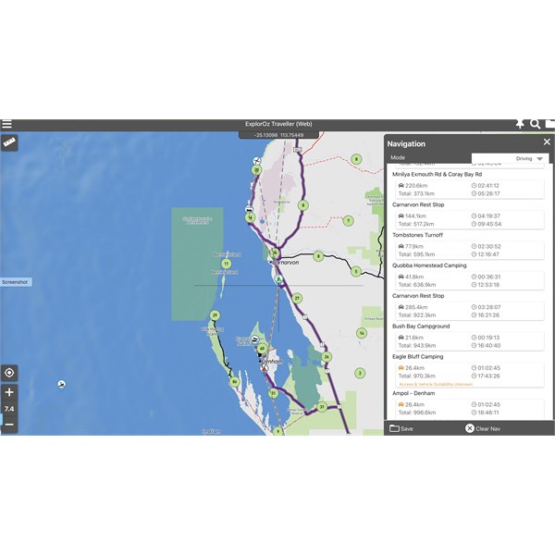Close the Navigation panel
Image resolution: width=555 pixels, height=555 pixels.
(x=546, y=142)
